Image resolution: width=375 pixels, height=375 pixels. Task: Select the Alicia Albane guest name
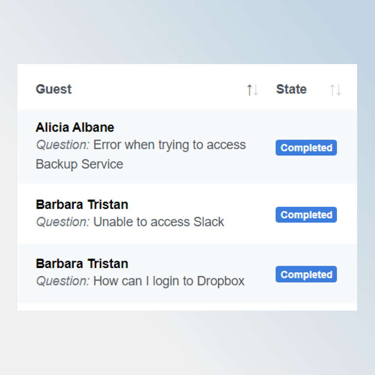point(75,127)
